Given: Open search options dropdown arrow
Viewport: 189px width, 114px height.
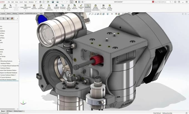Looking at the screenshot, I should coord(172,2).
